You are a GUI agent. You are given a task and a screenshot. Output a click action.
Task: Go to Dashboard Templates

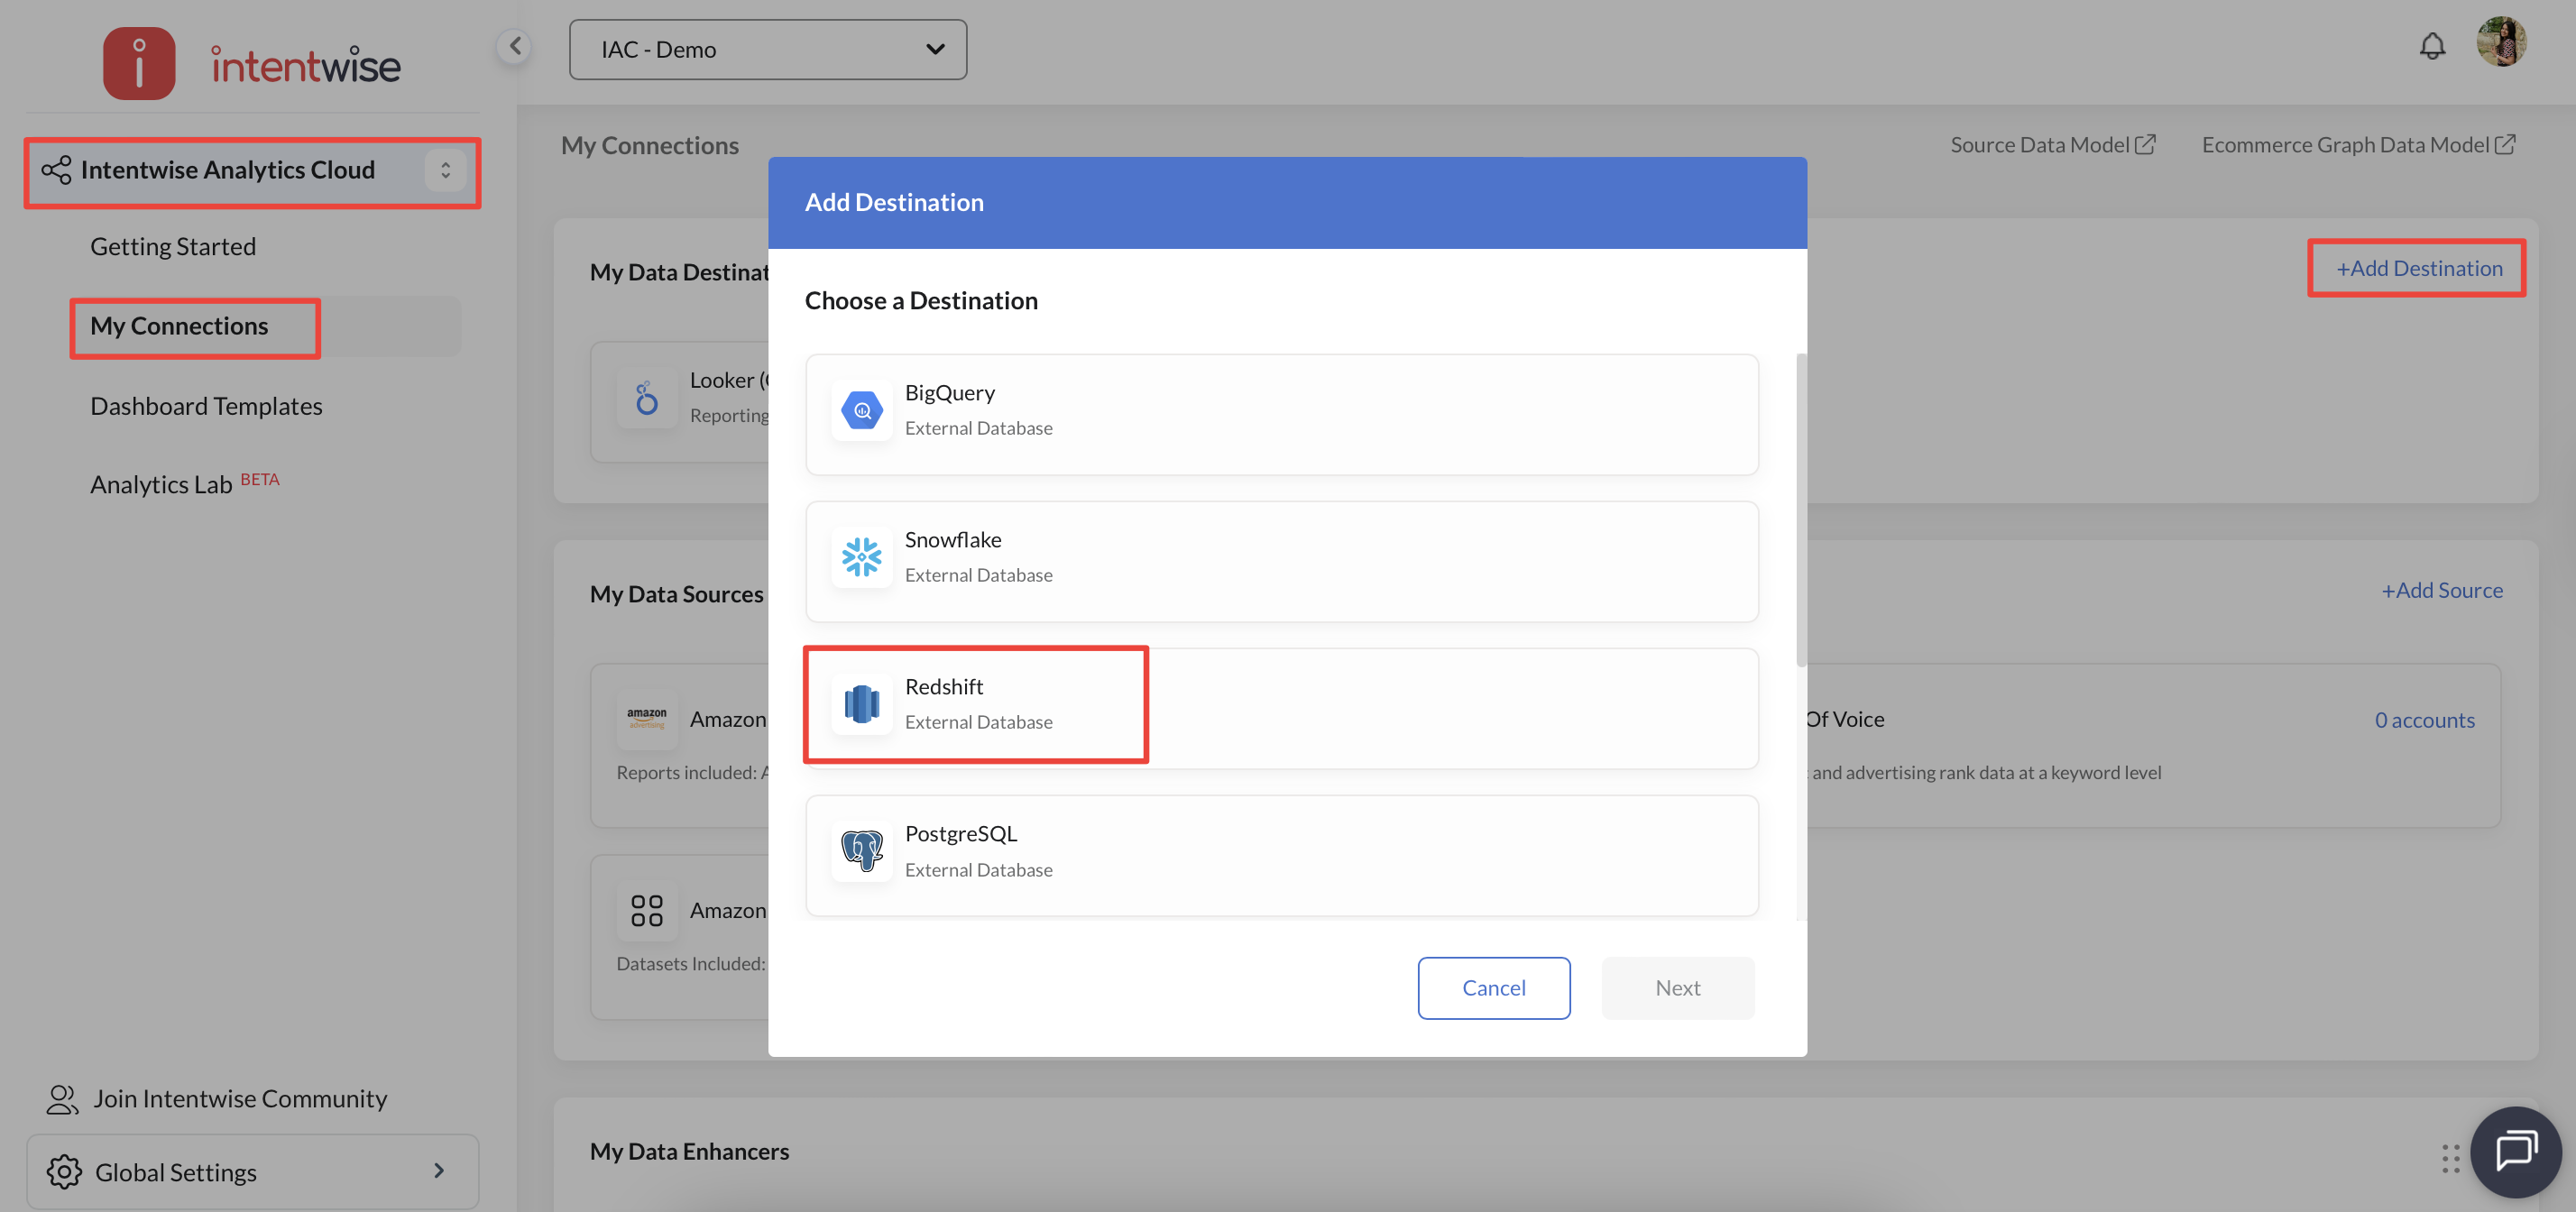206,406
